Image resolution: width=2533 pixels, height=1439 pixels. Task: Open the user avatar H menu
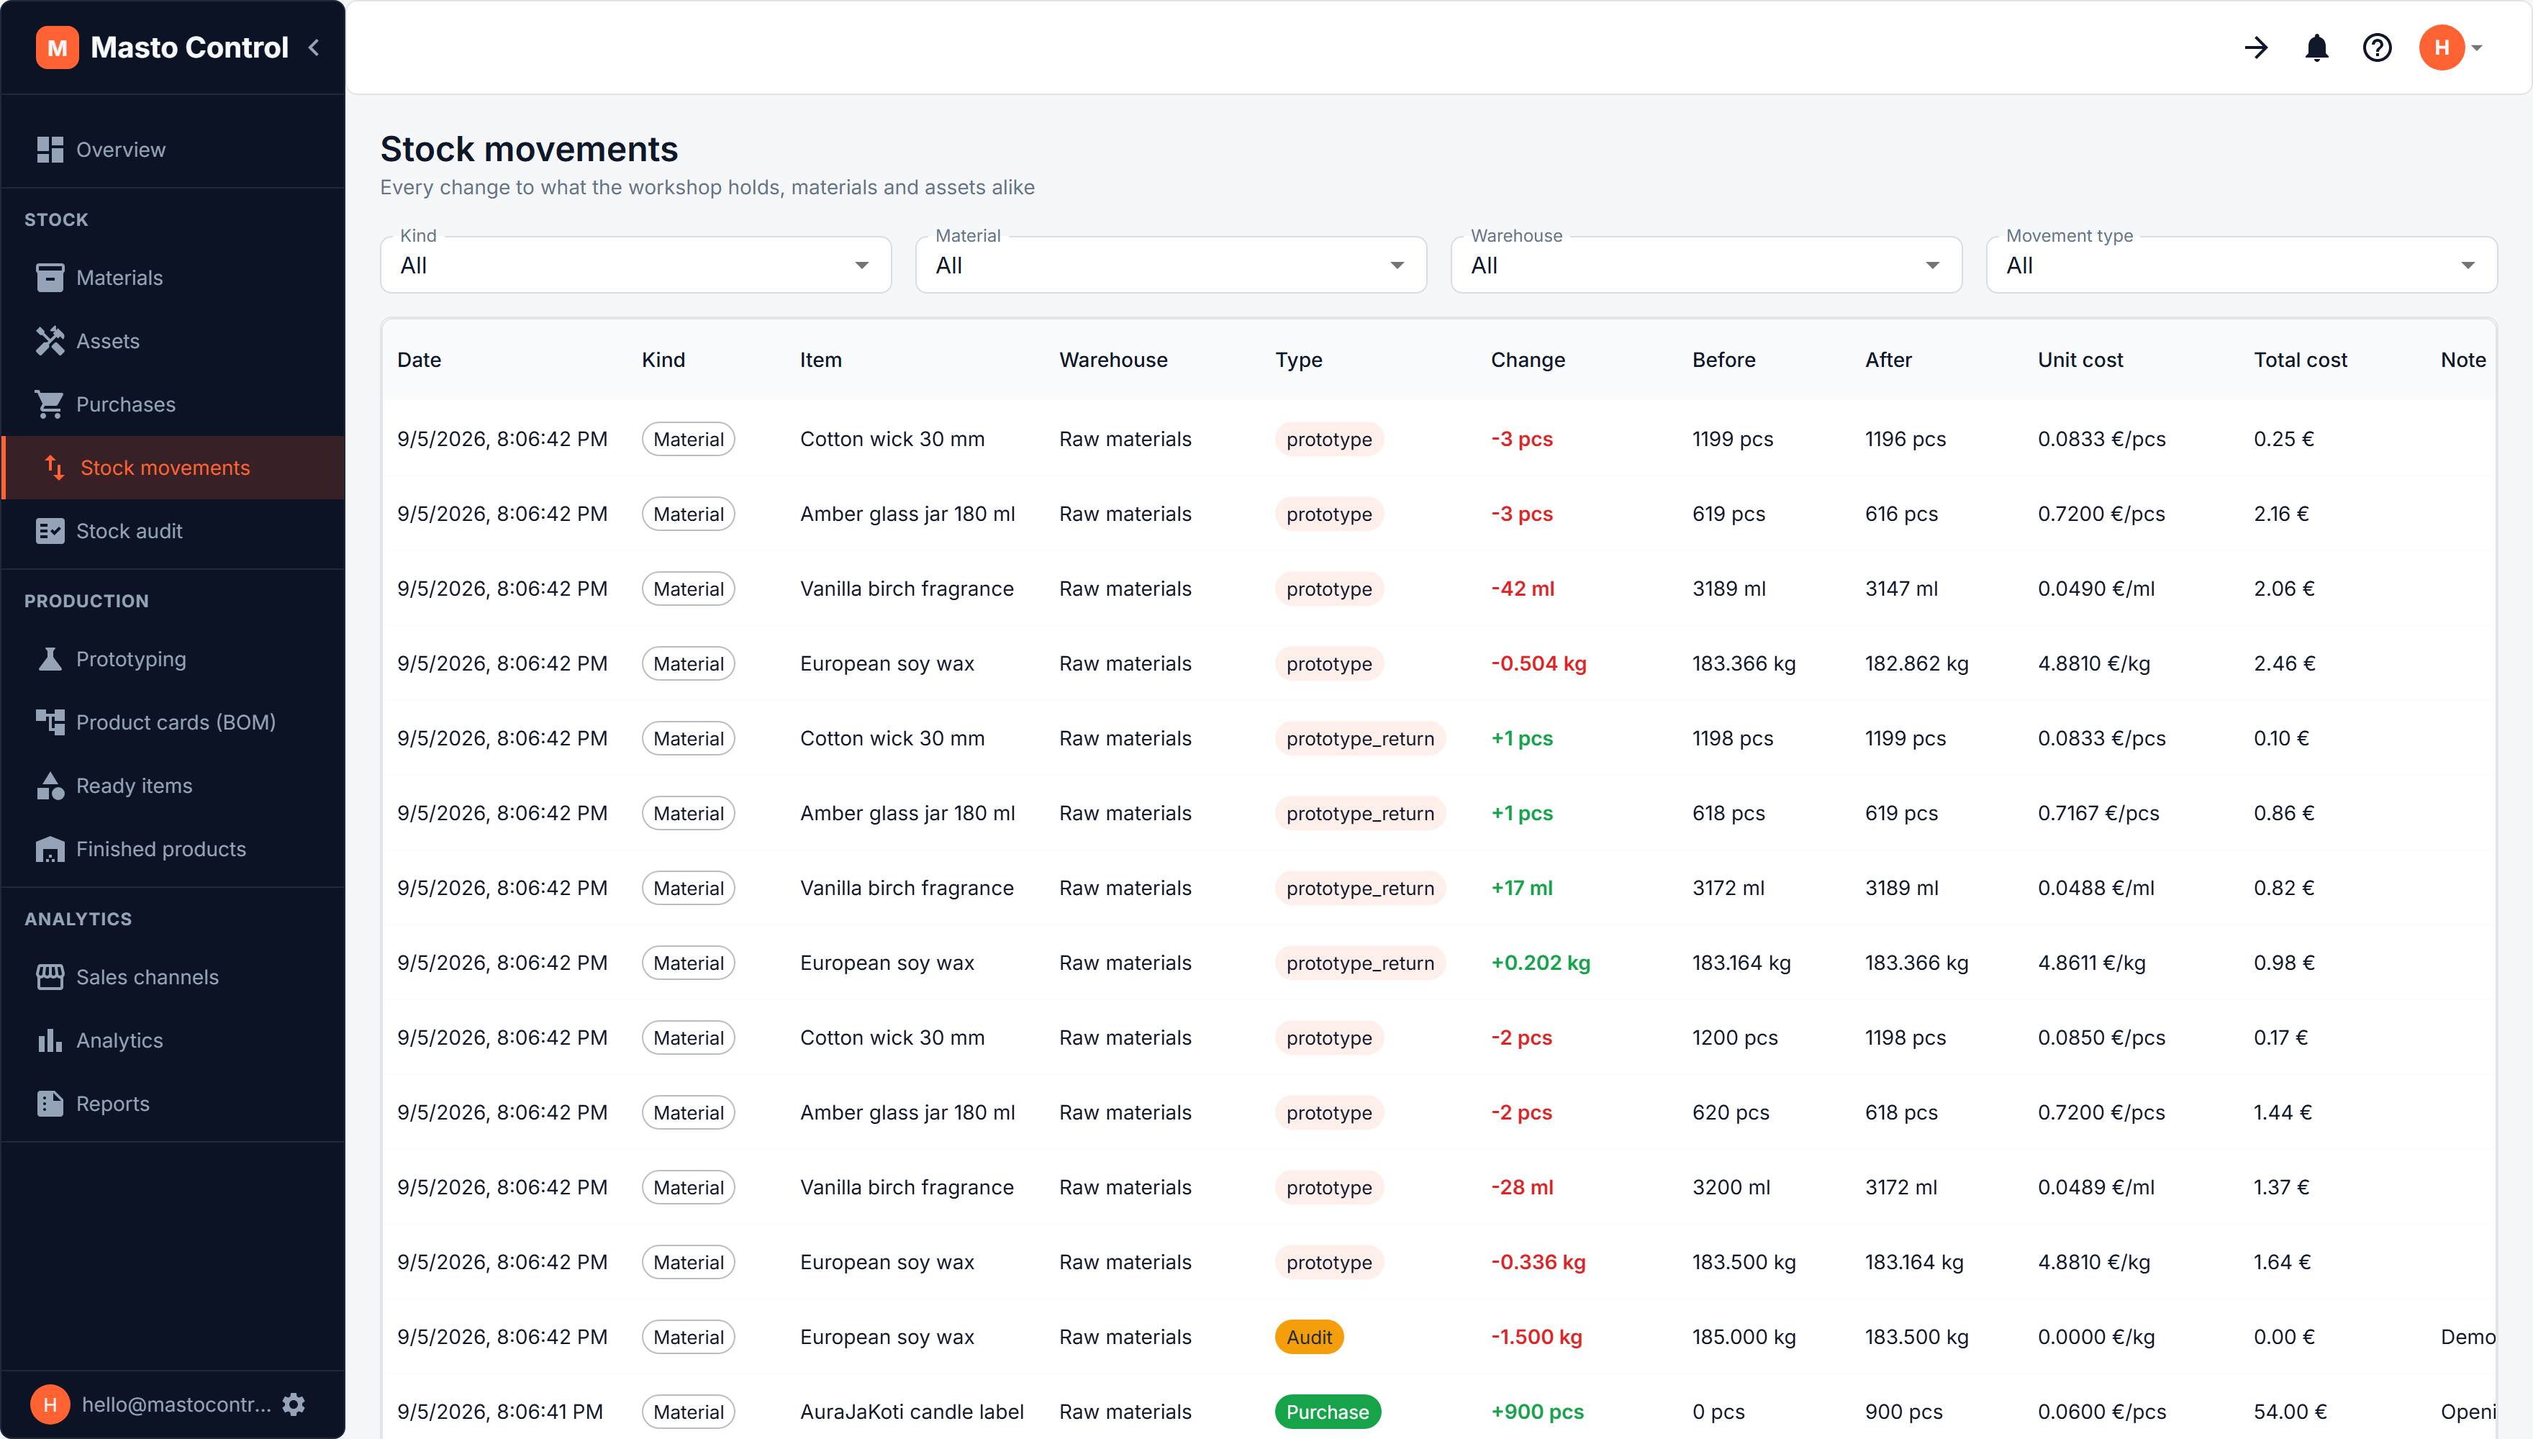click(x=2441, y=47)
